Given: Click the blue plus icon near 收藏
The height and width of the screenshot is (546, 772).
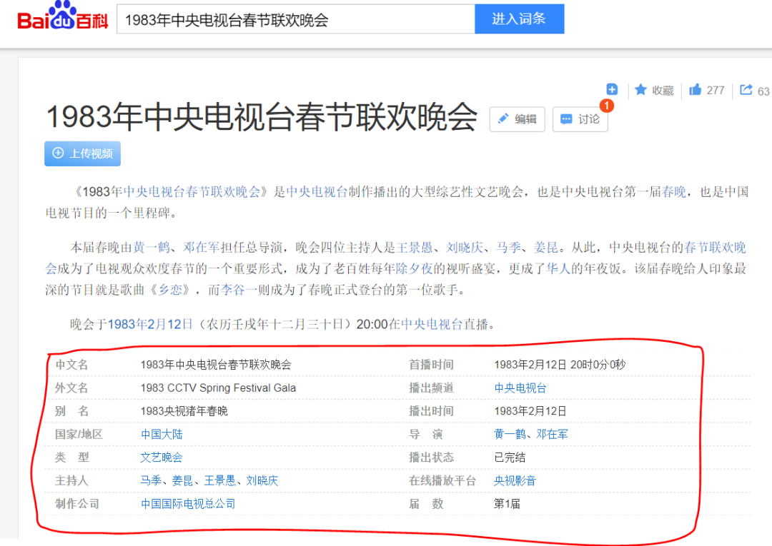Looking at the screenshot, I should click(612, 89).
